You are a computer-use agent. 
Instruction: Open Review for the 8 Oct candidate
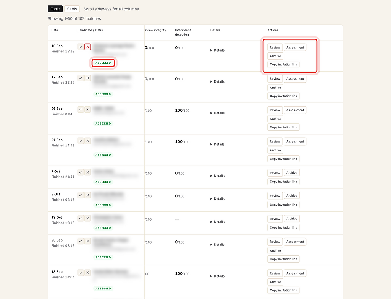click(275, 196)
